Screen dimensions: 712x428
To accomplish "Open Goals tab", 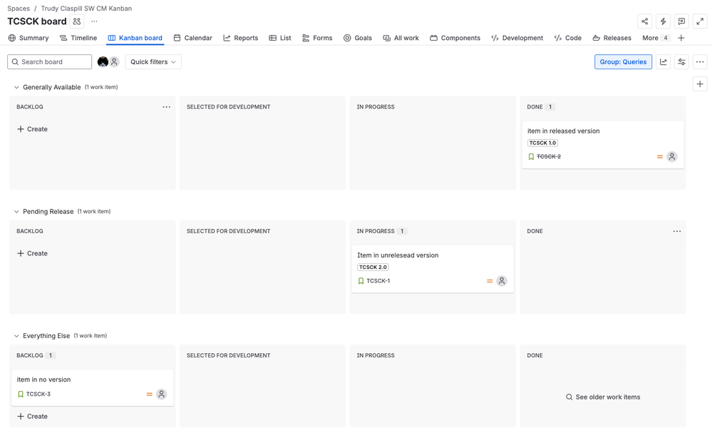I will click(x=357, y=39).
